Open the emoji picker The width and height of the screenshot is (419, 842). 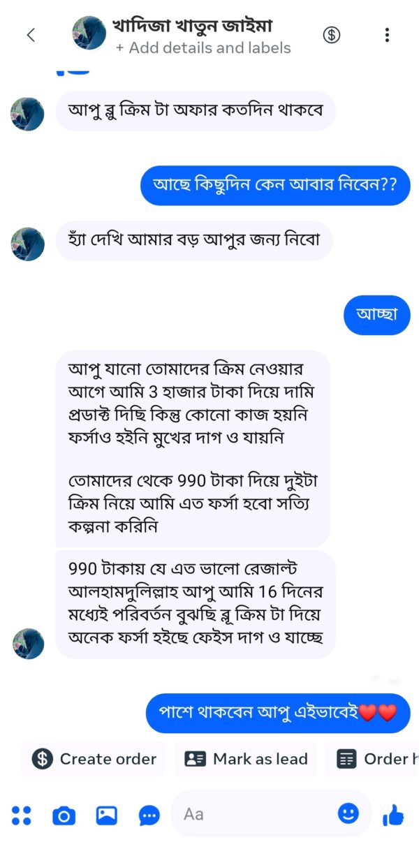(x=348, y=814)
